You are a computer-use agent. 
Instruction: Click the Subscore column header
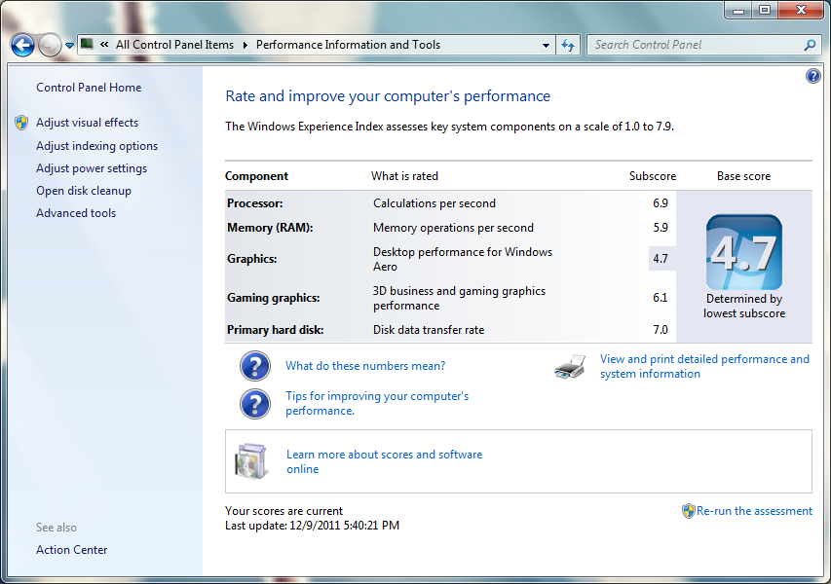coord(653,176)
